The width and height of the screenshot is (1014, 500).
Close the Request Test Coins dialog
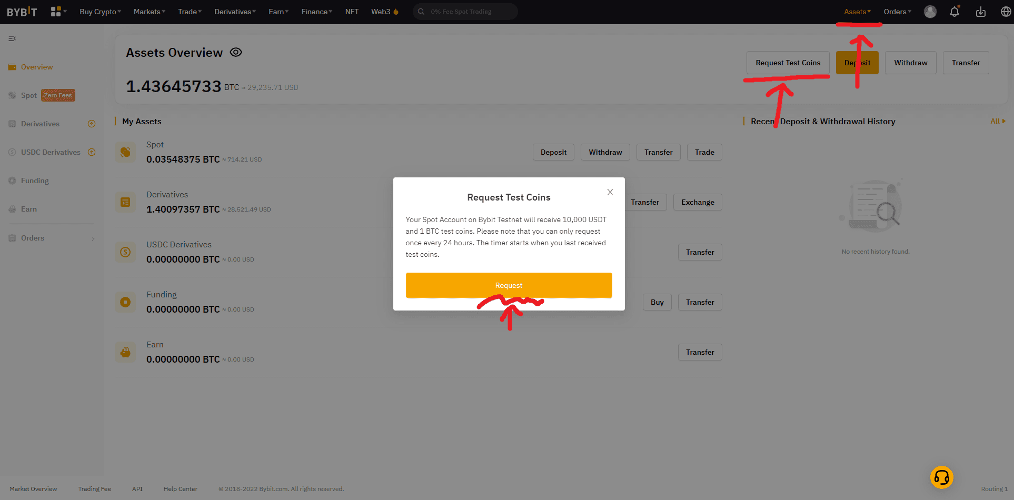pos(610,192)
